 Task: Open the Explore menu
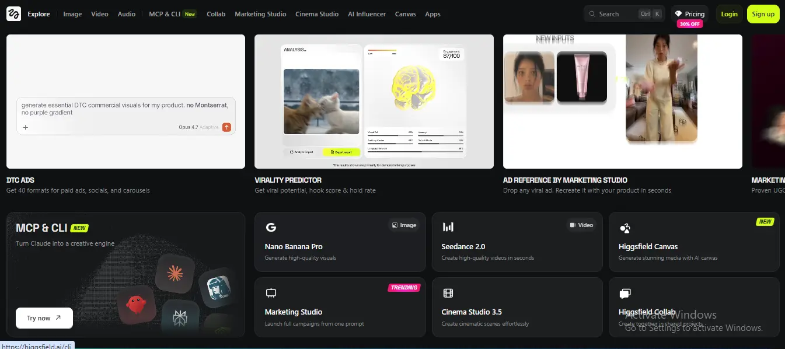coord(39,14)
